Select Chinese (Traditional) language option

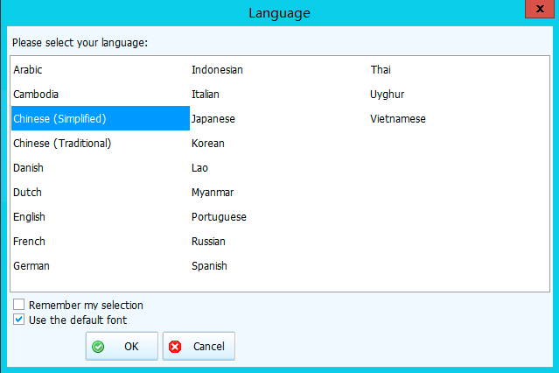[62, 143]
